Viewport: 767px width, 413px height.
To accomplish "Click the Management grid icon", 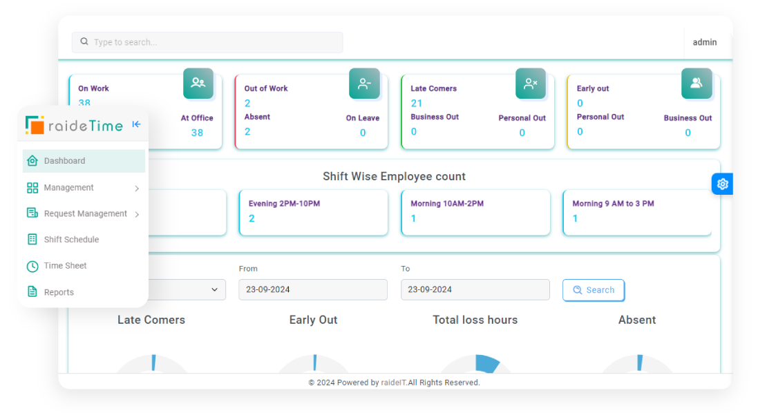I will [x=32, y=187].
